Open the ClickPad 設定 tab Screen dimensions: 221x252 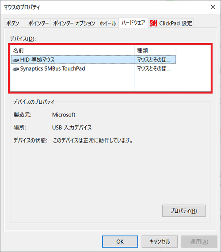[x=171, y=23]
